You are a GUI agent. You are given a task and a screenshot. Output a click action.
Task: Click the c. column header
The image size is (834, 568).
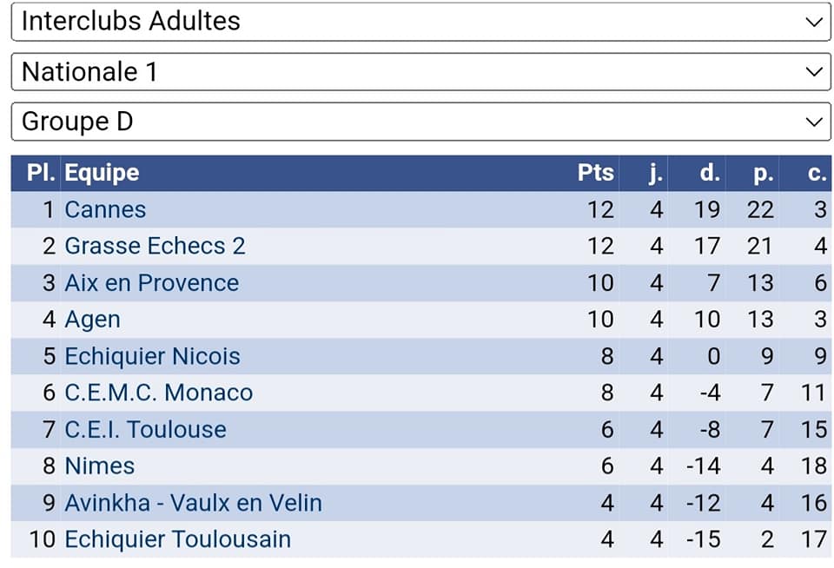click(816, 173)
